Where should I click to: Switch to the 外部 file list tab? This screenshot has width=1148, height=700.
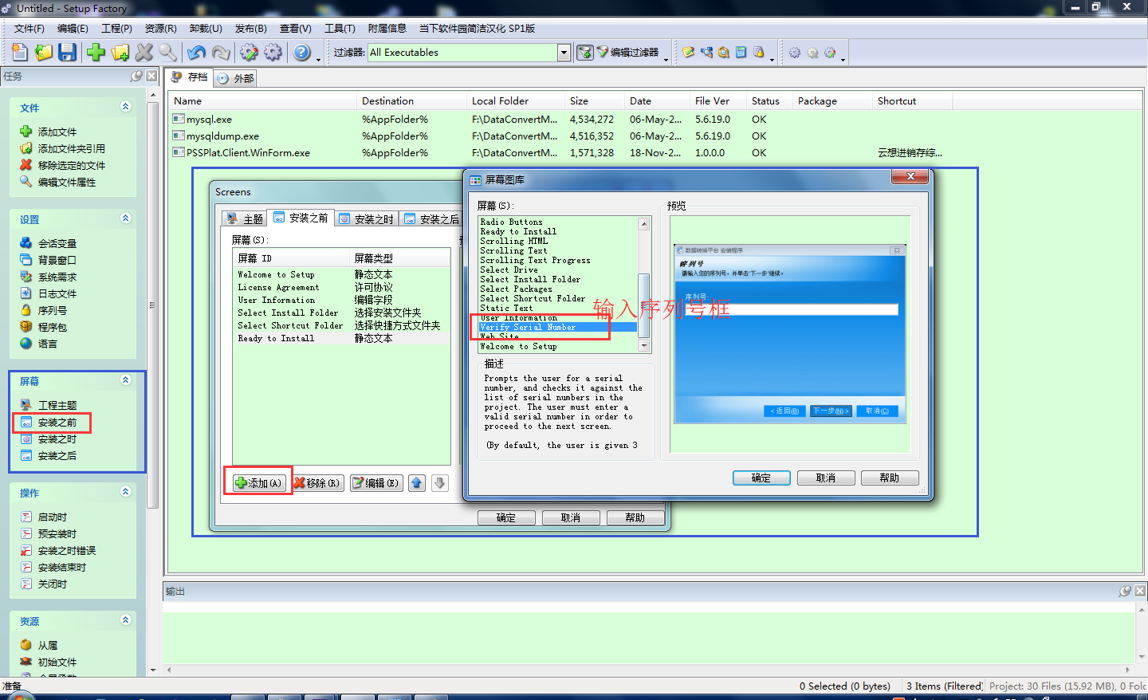pos(235,78)
